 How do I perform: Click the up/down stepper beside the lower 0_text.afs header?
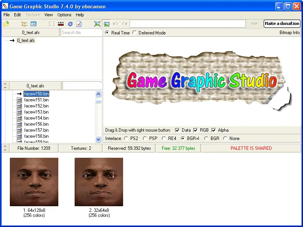click(5, 86)
